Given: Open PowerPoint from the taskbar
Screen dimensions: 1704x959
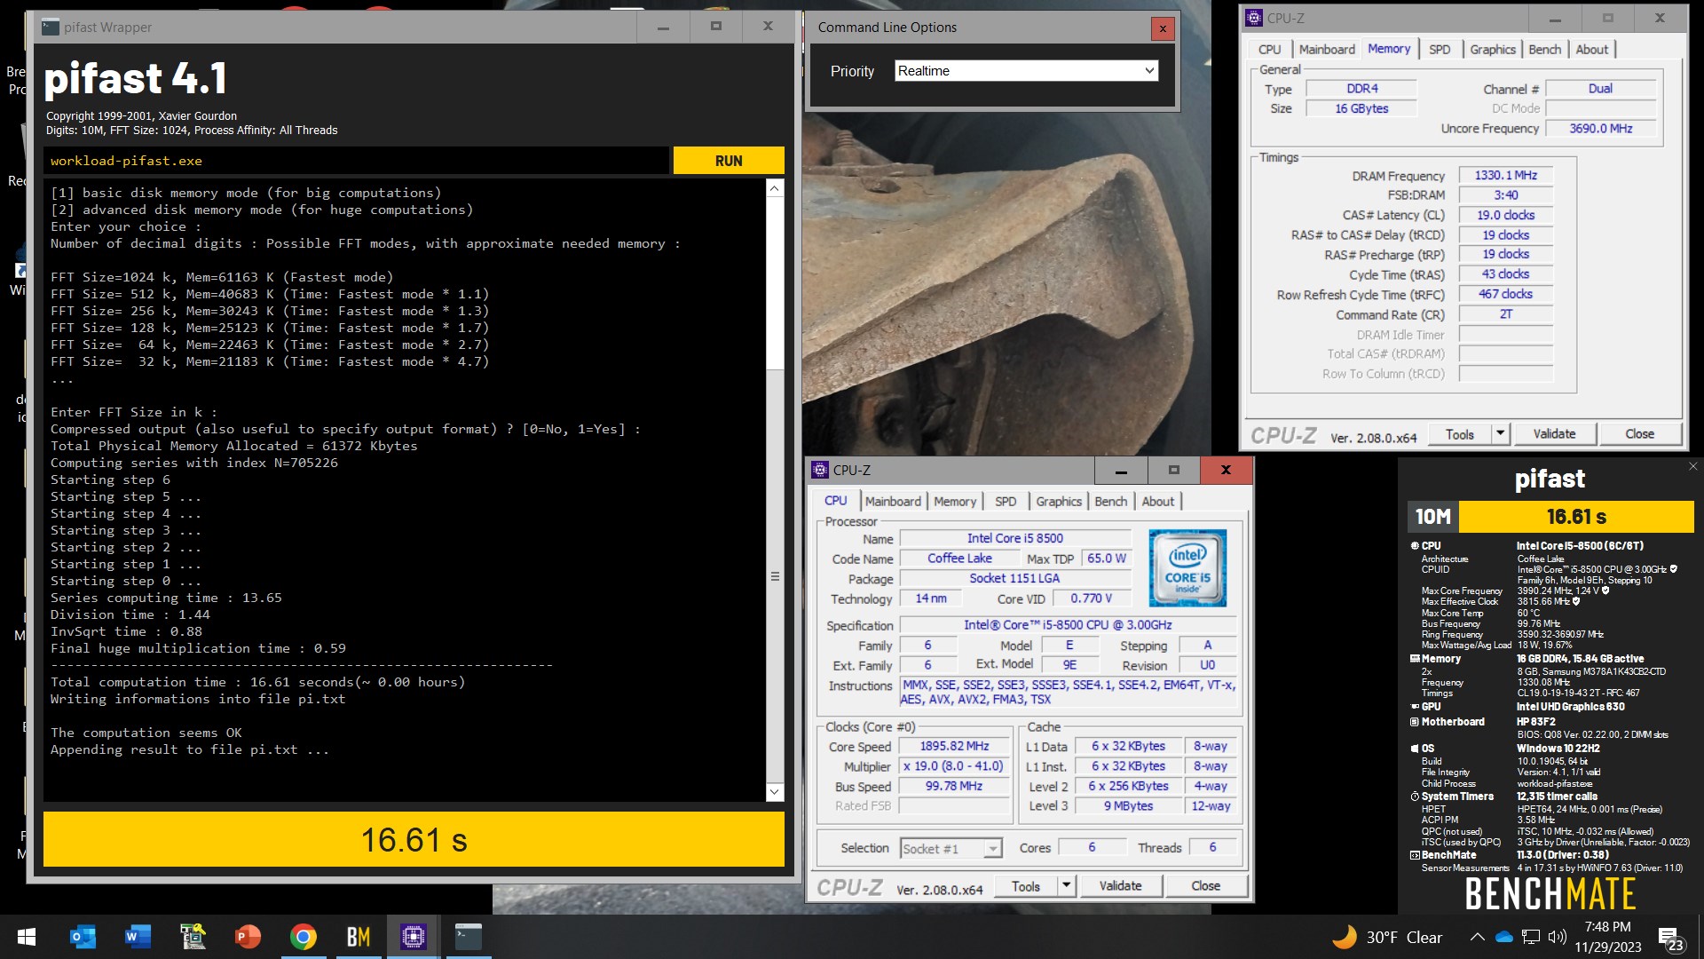Looking at the screenshot, I should [x=248, y=937].
